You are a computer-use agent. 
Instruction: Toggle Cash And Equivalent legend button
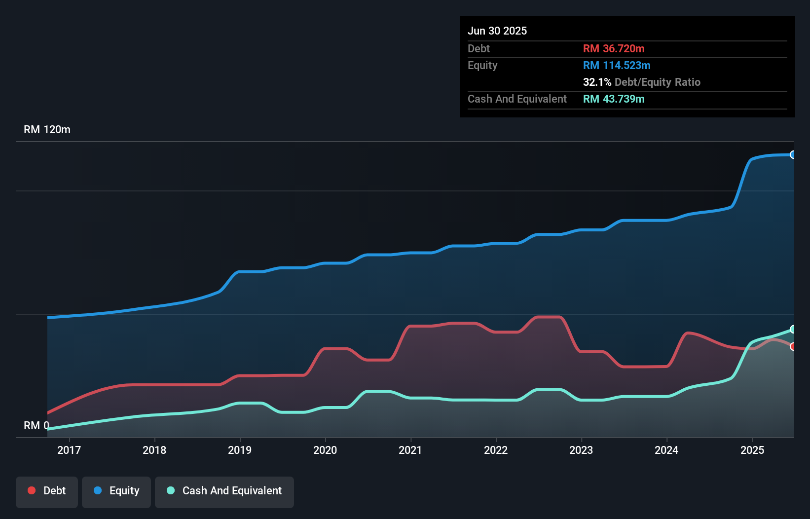pos(224,492)
